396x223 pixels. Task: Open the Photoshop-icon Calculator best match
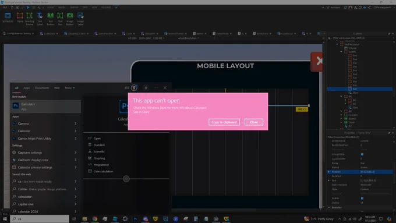[x=45, y=107]
